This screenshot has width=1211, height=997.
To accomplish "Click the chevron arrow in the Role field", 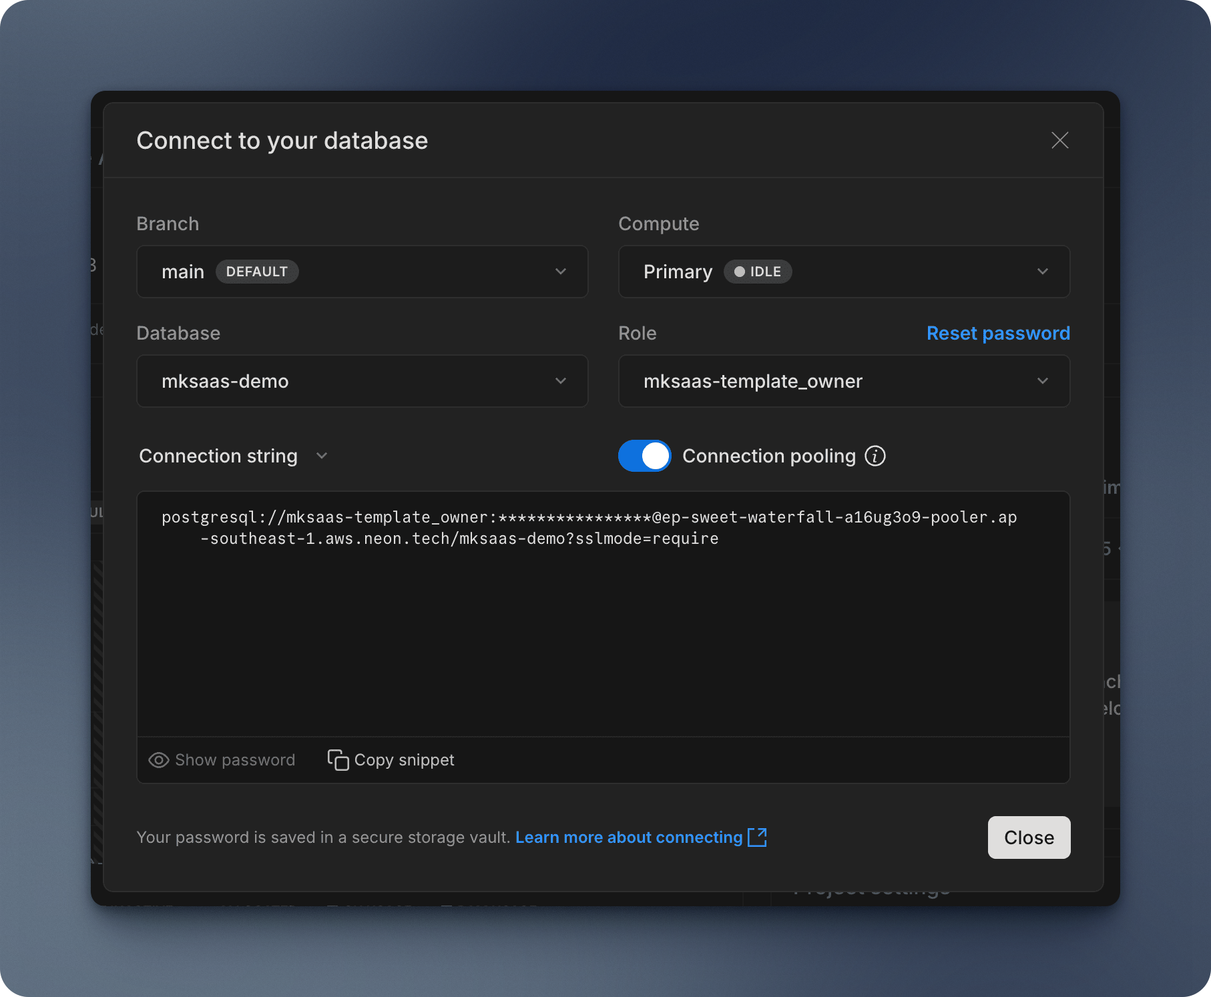I will [x=1042, y=381].
